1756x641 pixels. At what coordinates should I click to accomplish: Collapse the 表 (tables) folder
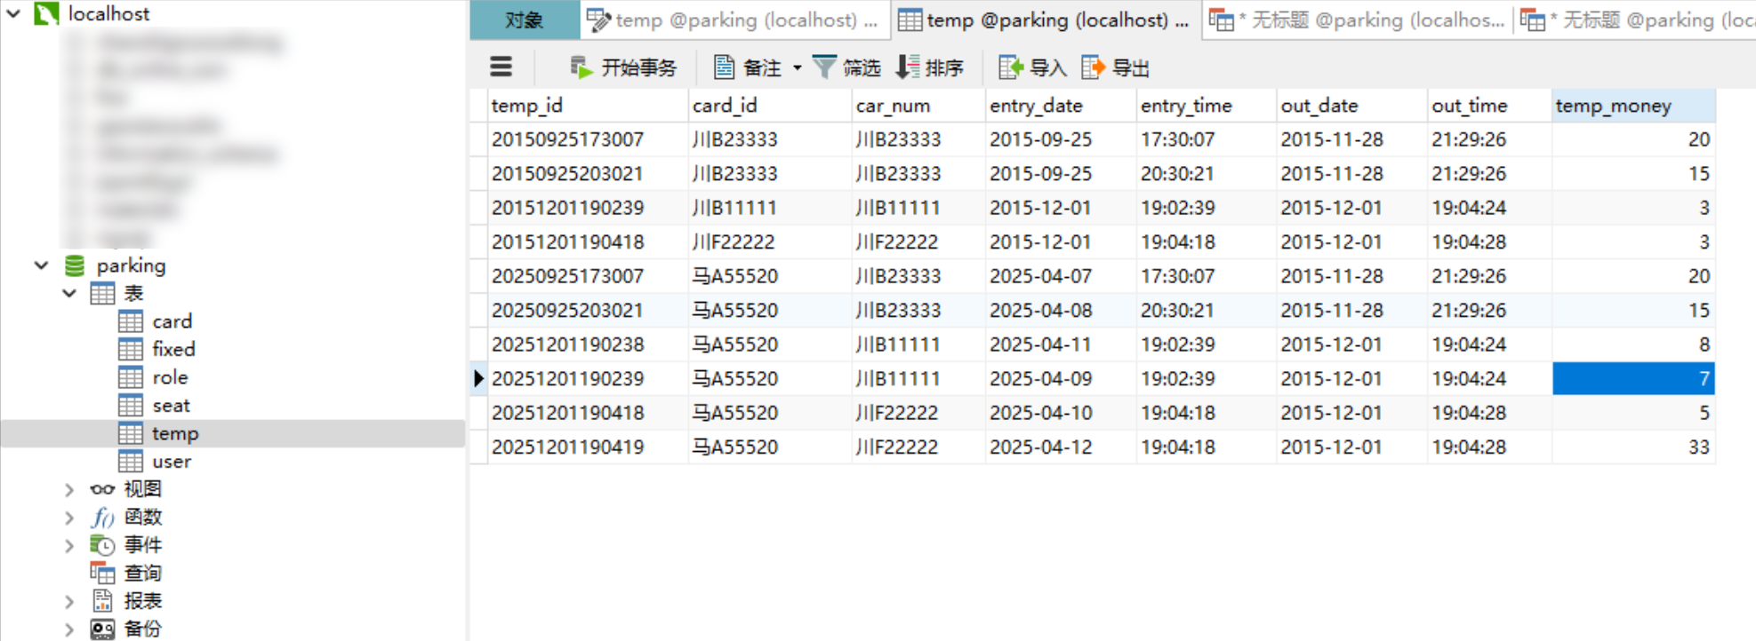click(69, 293)
